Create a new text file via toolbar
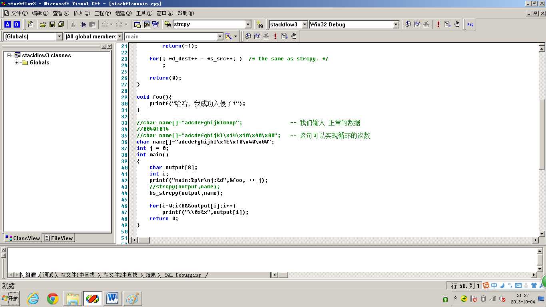This screenshot has width=546, height=307. pyautogui.click(x=30, y=24)
